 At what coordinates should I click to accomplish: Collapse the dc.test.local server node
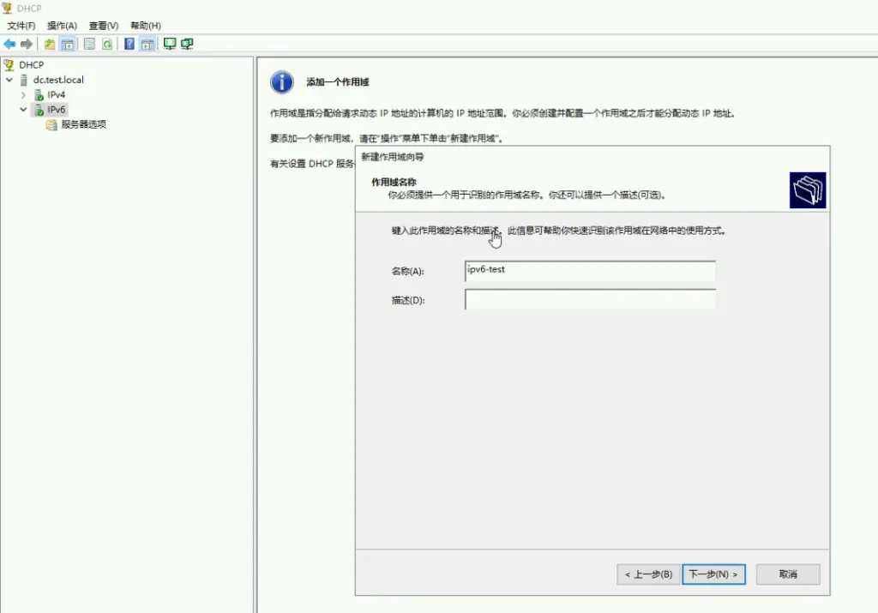(x=9, y=80)
